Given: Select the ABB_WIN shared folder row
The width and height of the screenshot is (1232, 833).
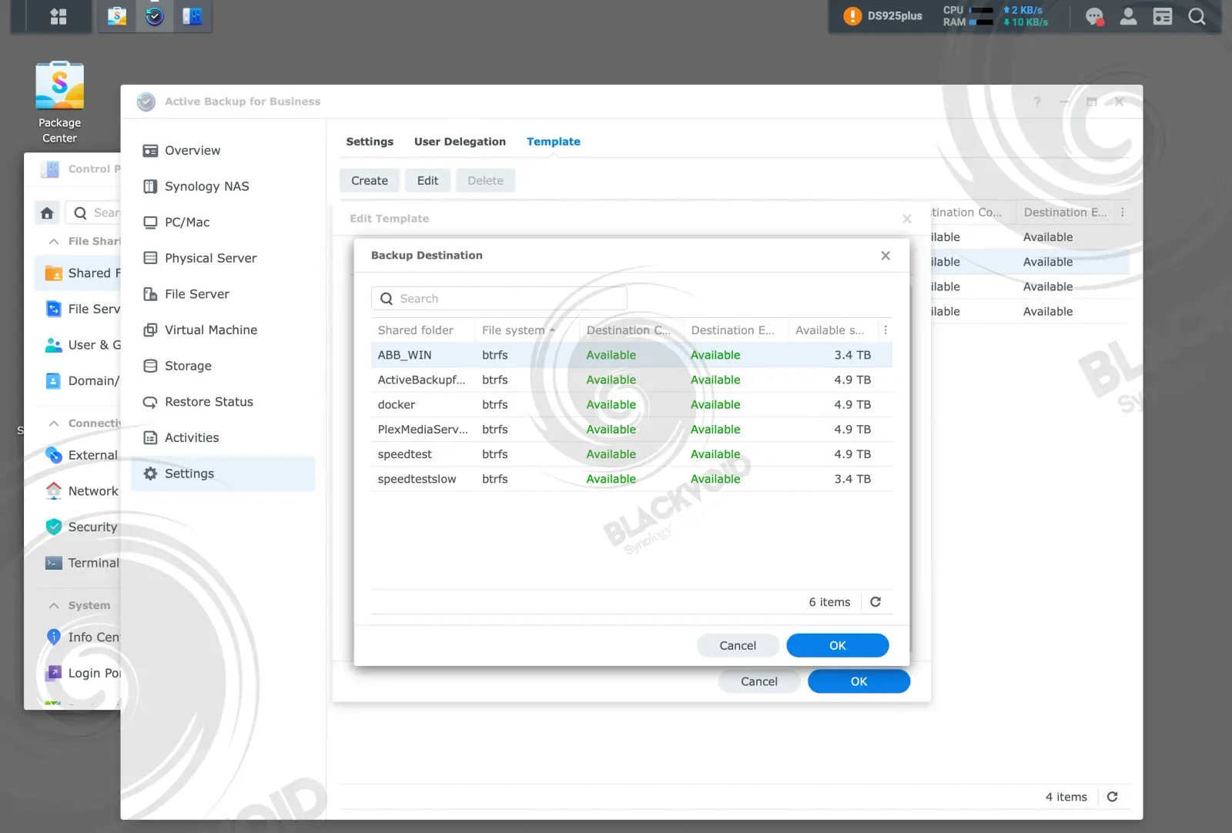Looking at the screenshot, I should (631, 355).
